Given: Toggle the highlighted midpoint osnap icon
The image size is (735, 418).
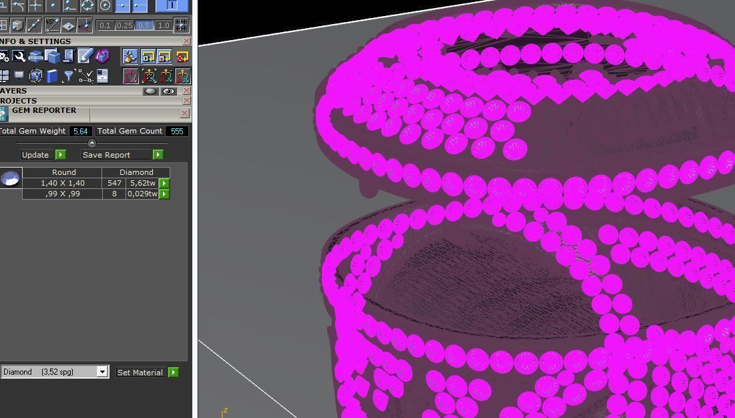Looking at the screenshot, I should 122,5.
